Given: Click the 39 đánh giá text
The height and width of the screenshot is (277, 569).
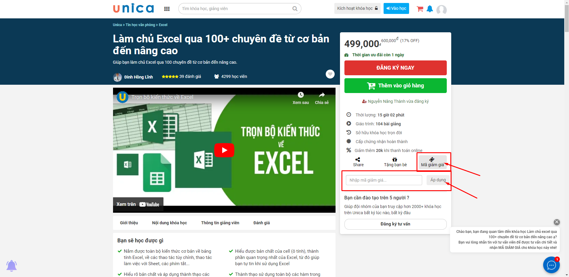Looking at the screenshot, I should click(x=190, y=76).
